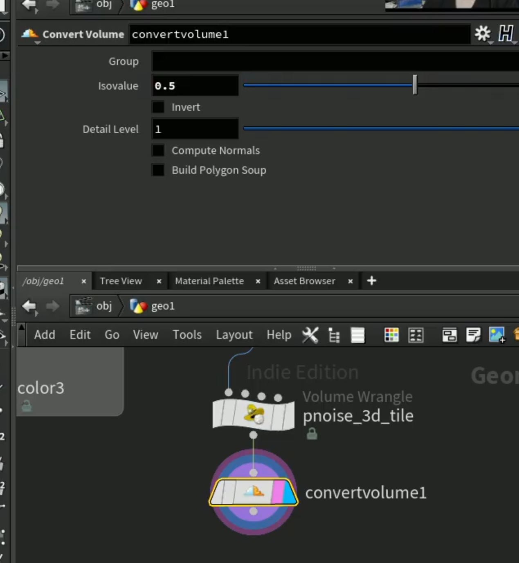519x563 pixels.
Task: Enable the Build Polygon Soup checkbox
Action: pos(158,170)
